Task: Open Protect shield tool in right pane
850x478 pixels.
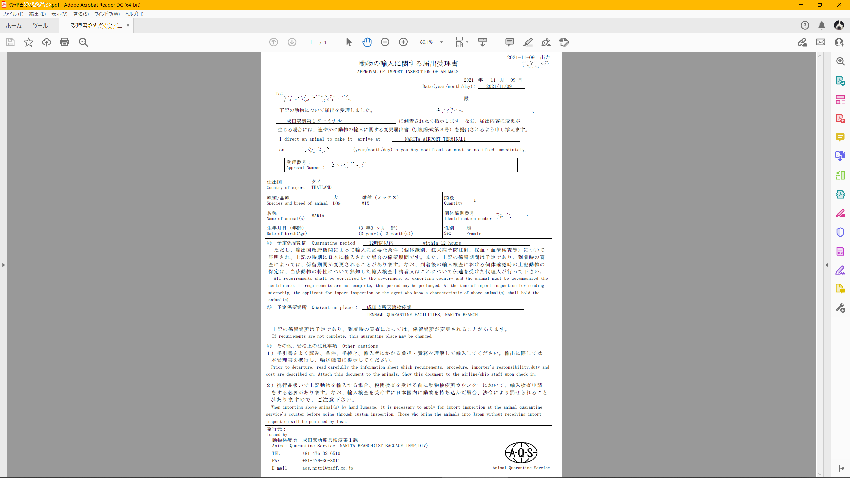Action: coord(840,232)
